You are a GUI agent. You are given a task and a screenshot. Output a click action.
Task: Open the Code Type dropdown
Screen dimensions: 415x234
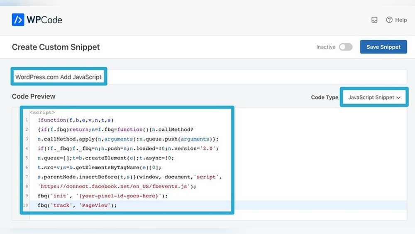point(374,97)
